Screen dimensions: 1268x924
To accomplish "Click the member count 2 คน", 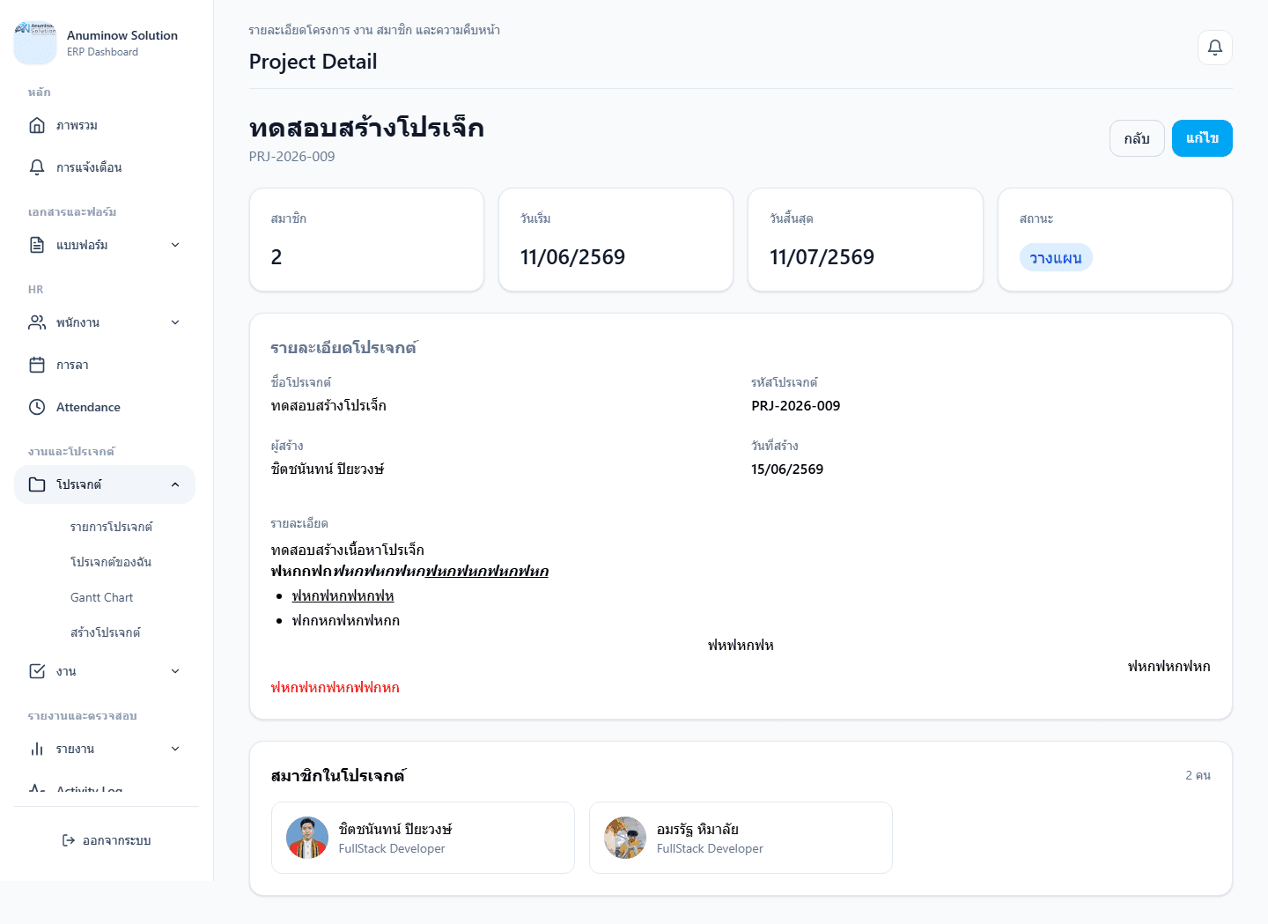I will (x=1198, y=775).
